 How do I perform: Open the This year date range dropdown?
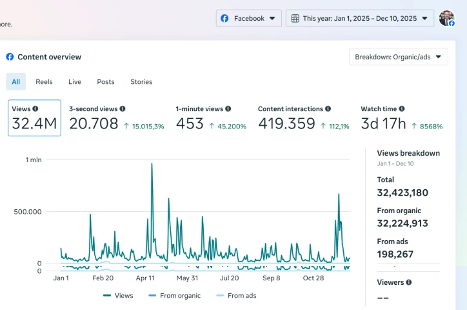359,19
